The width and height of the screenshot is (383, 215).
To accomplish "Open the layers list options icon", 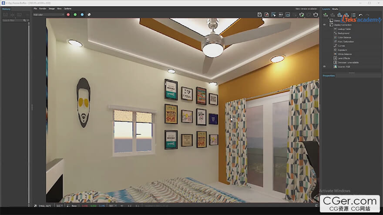I will click(353, 15).
